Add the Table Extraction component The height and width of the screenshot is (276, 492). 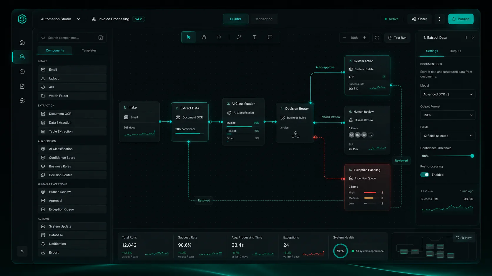tap(72, 131)
